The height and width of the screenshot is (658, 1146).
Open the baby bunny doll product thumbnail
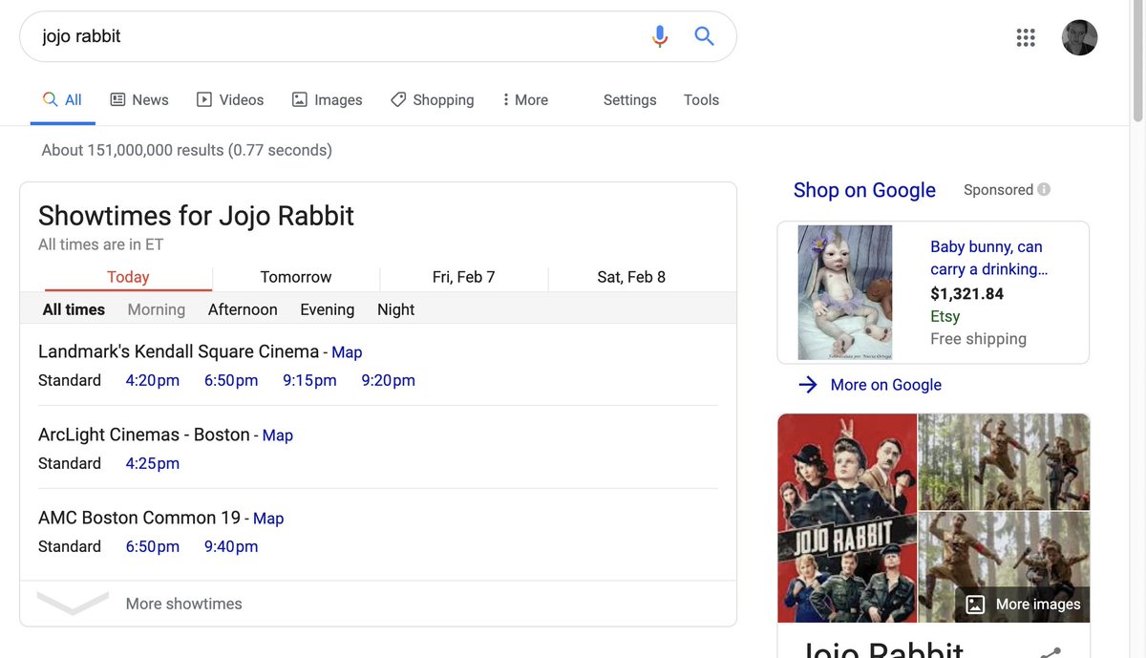(845, 292)
